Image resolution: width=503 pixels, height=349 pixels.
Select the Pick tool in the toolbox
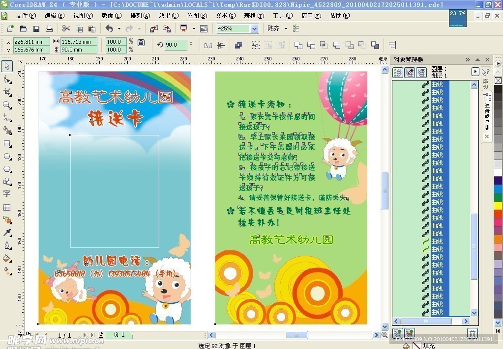pyautogui.click(x=7, y=66)
